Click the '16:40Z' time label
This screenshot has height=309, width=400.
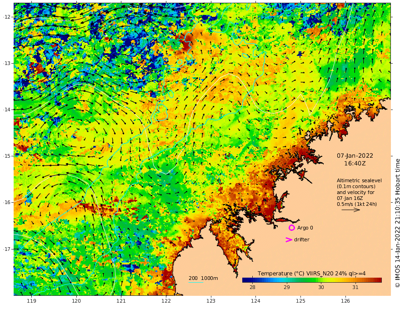pyautogui.click(x=355, y=164)
